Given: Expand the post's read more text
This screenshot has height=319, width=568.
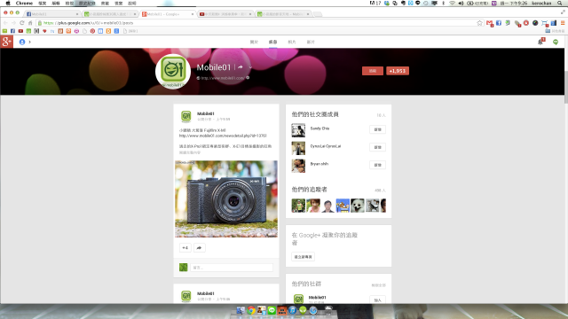Looking at the screenshot, I should [x=189, y=152].
